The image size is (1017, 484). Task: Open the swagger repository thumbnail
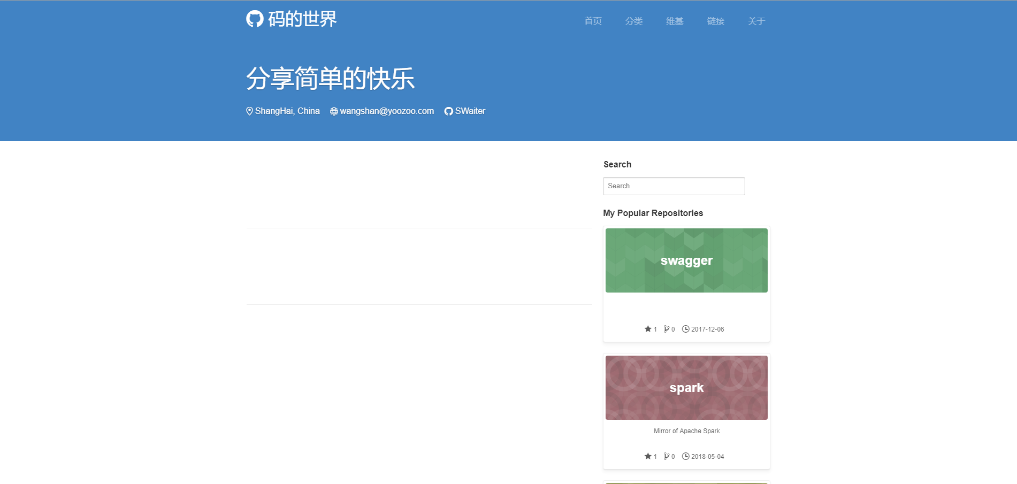[686, 260]
